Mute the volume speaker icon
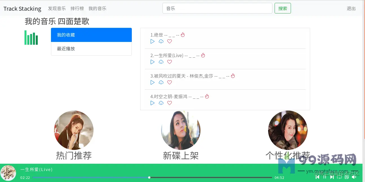 click(x=354, y=177)
